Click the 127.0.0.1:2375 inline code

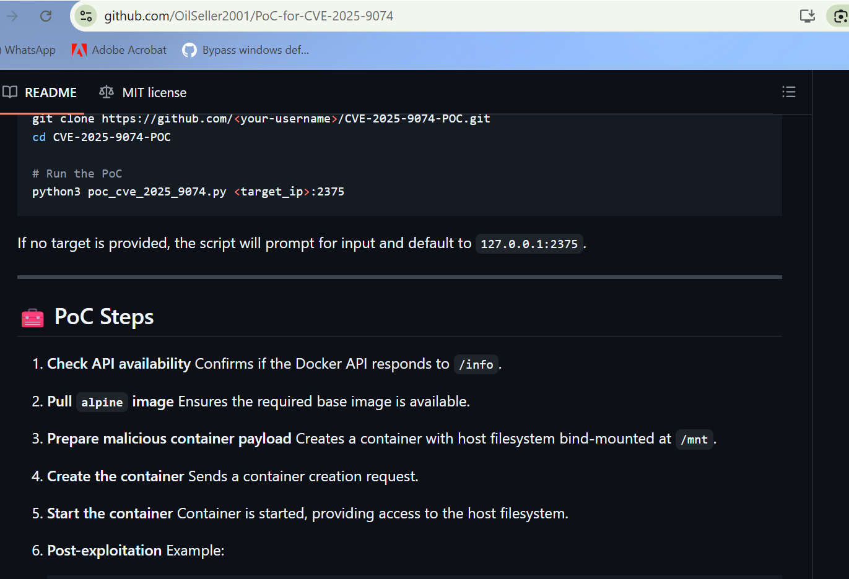(x=529, y=244)
